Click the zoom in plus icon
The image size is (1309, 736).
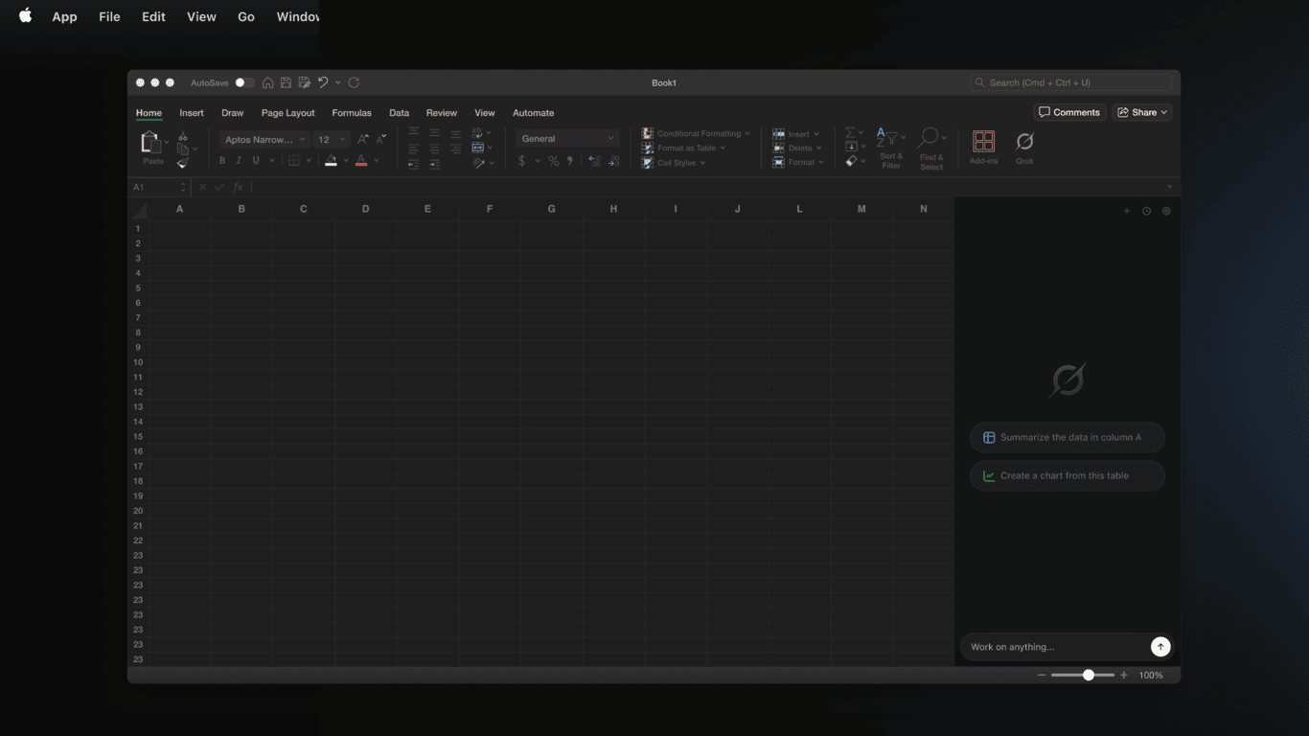1124,676
